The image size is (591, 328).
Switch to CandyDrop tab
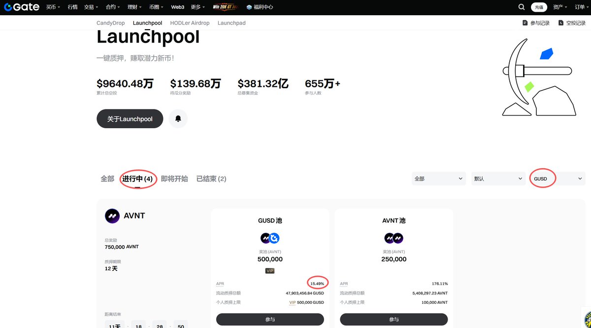(x=111, y=23)
